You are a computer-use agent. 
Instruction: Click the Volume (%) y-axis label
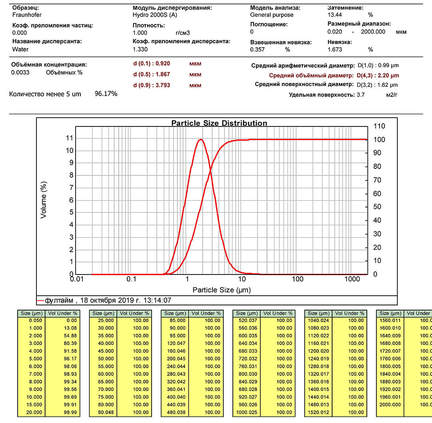point(44,200)
